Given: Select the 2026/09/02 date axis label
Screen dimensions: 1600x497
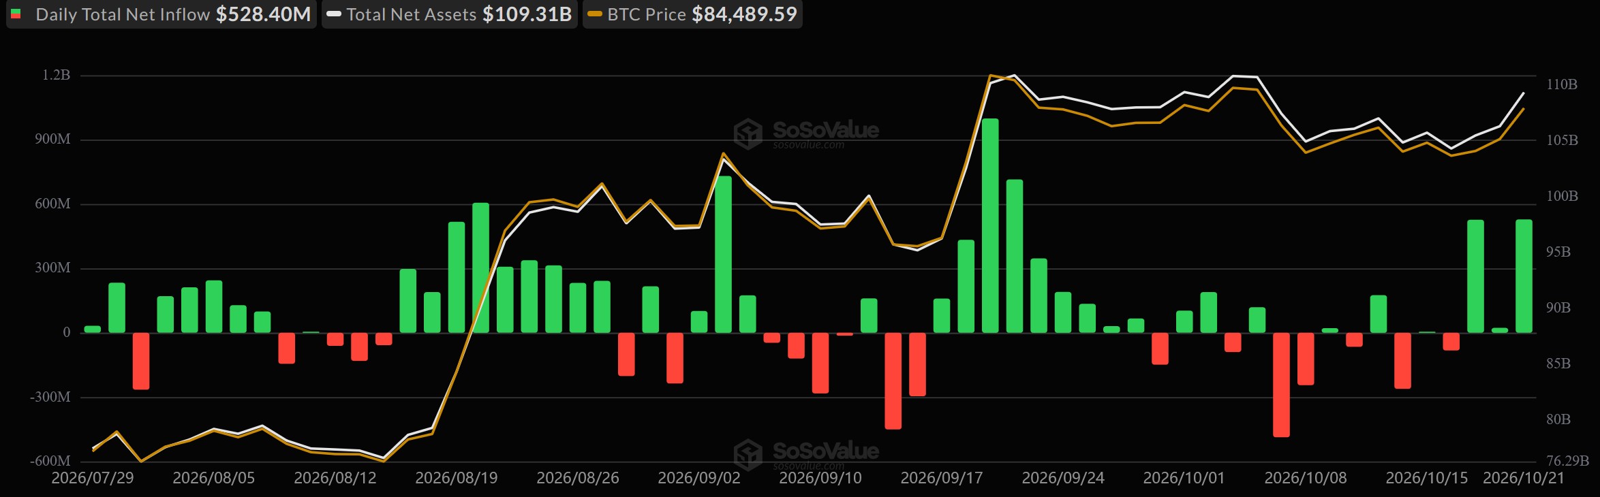Looking at the screenshot, I should coord(699,478).
